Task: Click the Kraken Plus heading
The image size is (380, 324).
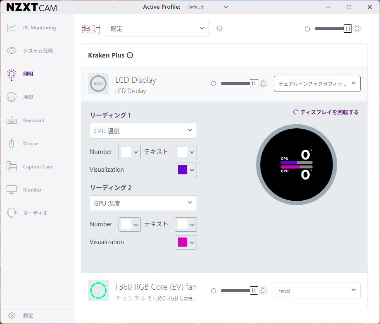Action: point(106,55)
